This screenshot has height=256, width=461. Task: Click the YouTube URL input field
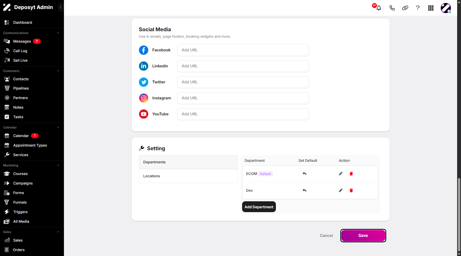click(243, 114)
